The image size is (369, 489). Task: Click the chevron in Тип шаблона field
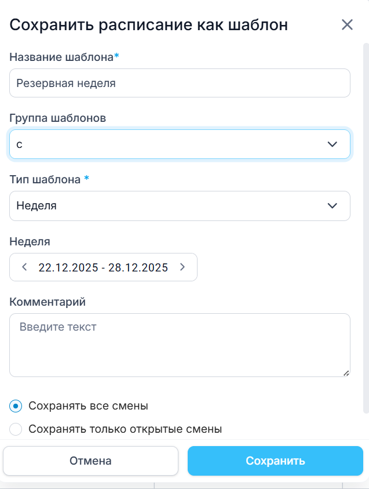point(333,205)
